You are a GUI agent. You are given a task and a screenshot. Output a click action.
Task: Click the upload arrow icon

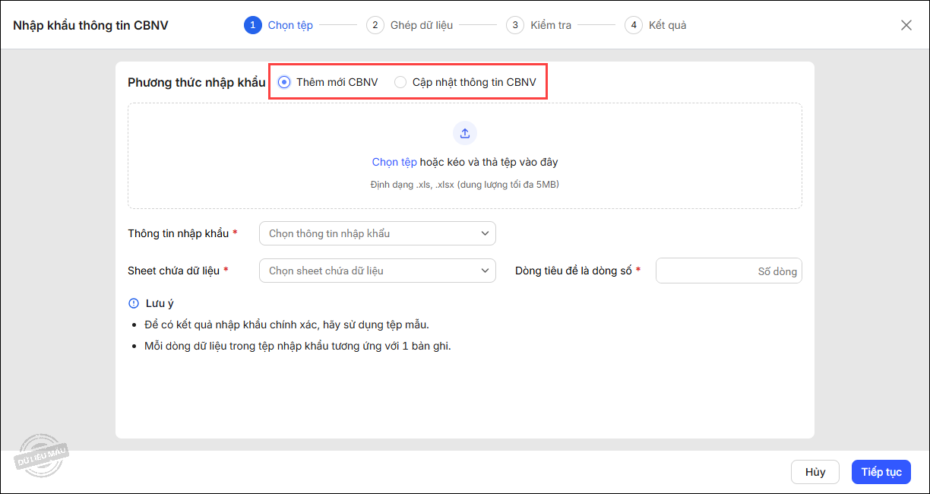[x=465, y=133]
